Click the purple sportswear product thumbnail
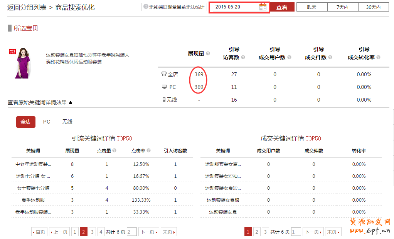Viewport: 394px width, 239px height. [x=18, y=63]
